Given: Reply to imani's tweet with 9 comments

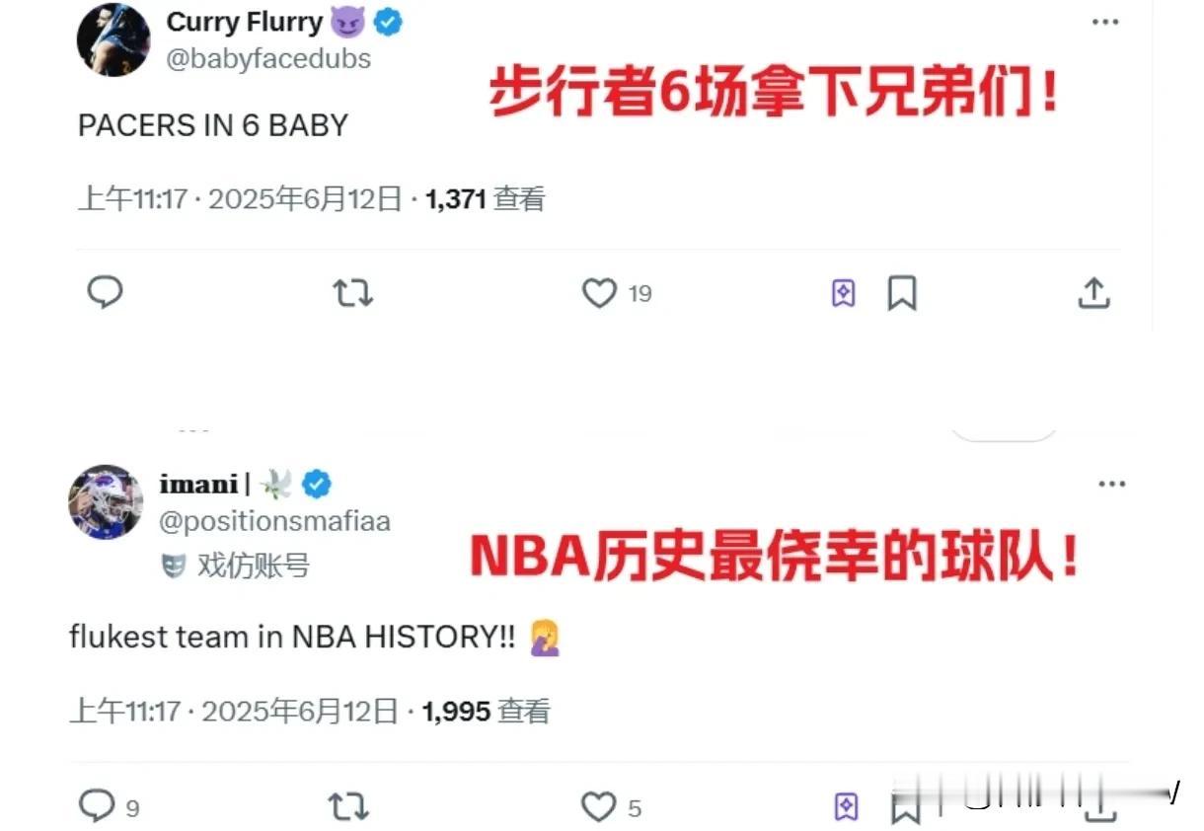Looking at the screenshot, I should [x=97, y=807].
